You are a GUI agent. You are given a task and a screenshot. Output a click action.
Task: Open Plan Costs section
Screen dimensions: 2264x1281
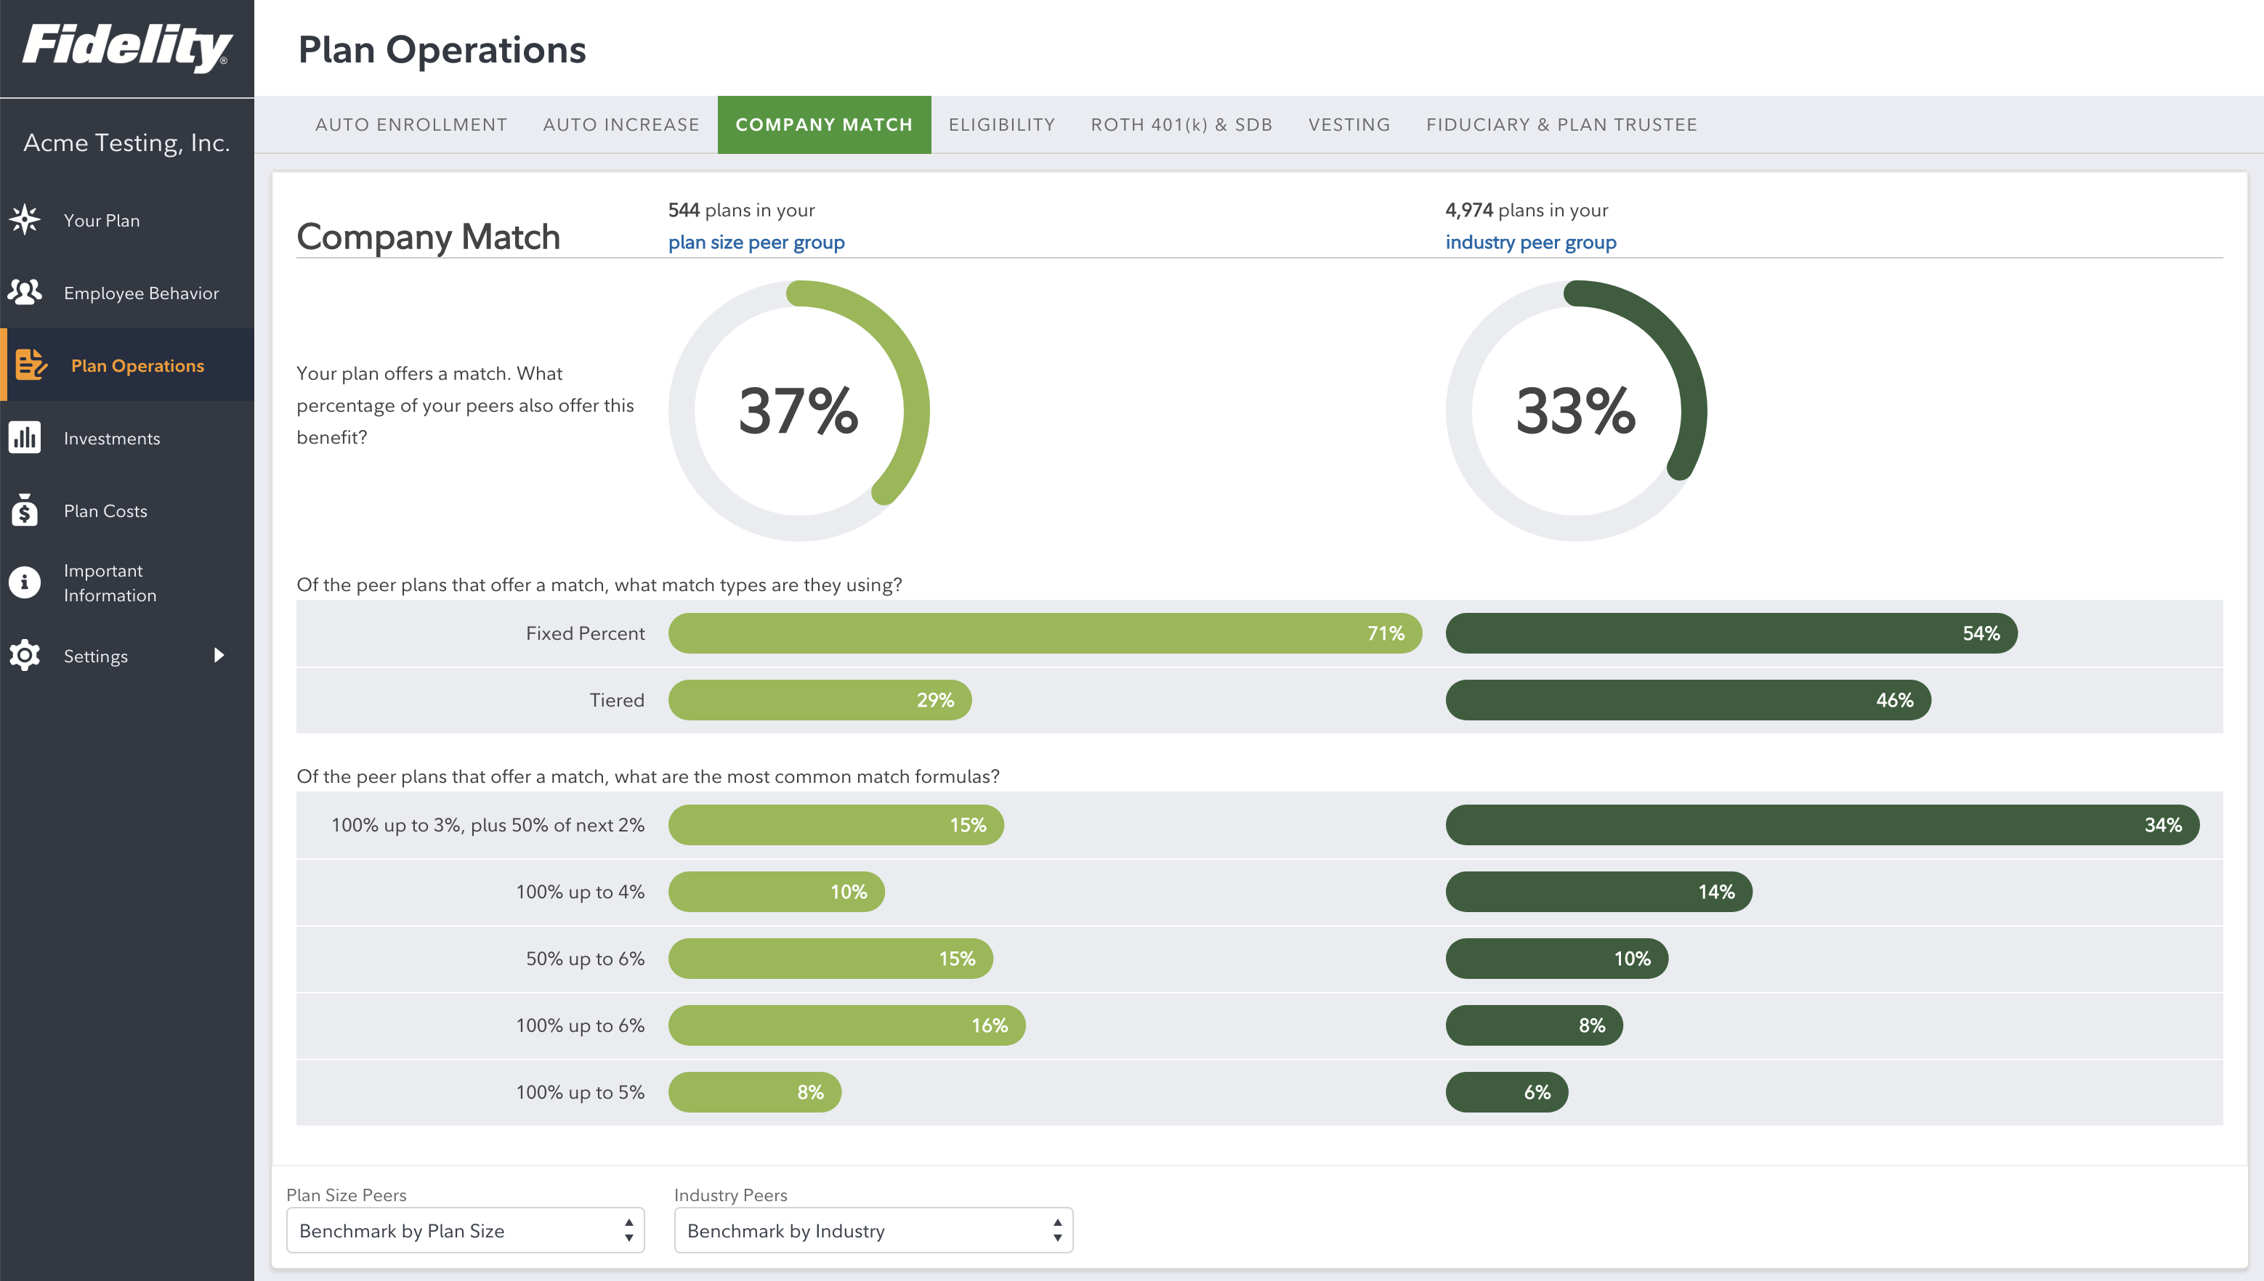coord(126,511)
